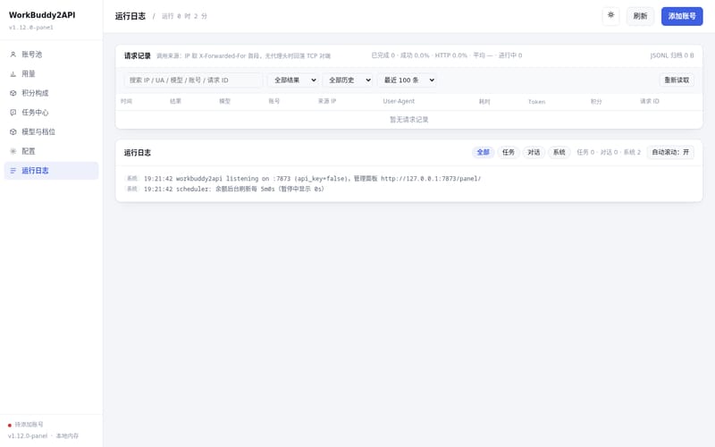This screenshot has height=447, width=715.
Task: Click the Token column header
Action: (537, 102)
